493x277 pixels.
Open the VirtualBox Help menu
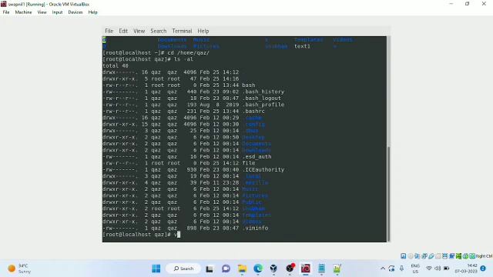pos(92,12)
